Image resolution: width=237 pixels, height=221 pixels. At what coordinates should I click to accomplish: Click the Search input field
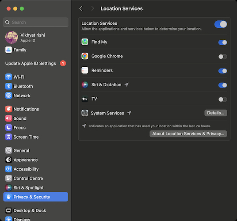coord(35,22)
